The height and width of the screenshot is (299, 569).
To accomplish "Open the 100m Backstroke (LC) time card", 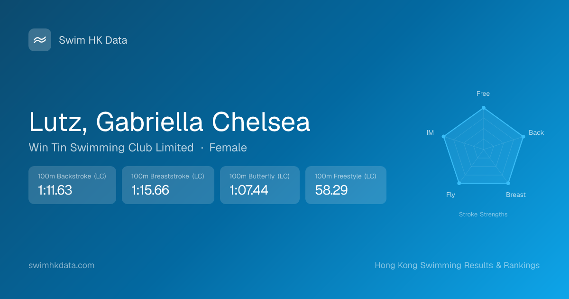I will click(72, 185).
